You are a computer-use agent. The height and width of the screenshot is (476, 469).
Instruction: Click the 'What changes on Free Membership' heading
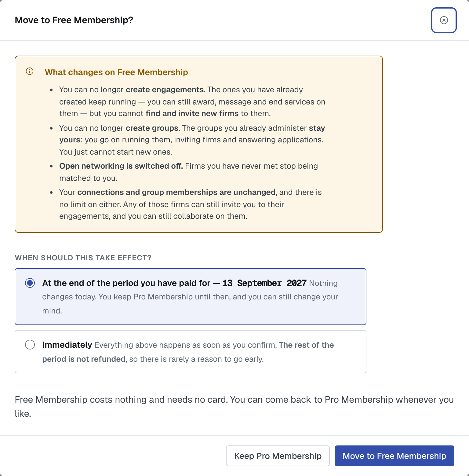[x=116, y=72]
